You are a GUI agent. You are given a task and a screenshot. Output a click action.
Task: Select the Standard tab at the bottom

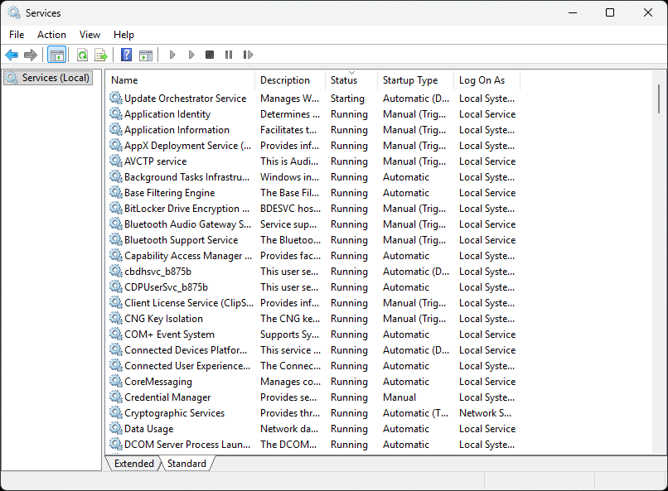coord(186,464)
